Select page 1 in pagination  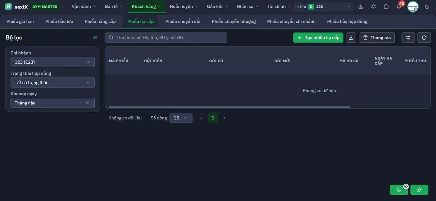pyautogui.click(x=213, y=118)
